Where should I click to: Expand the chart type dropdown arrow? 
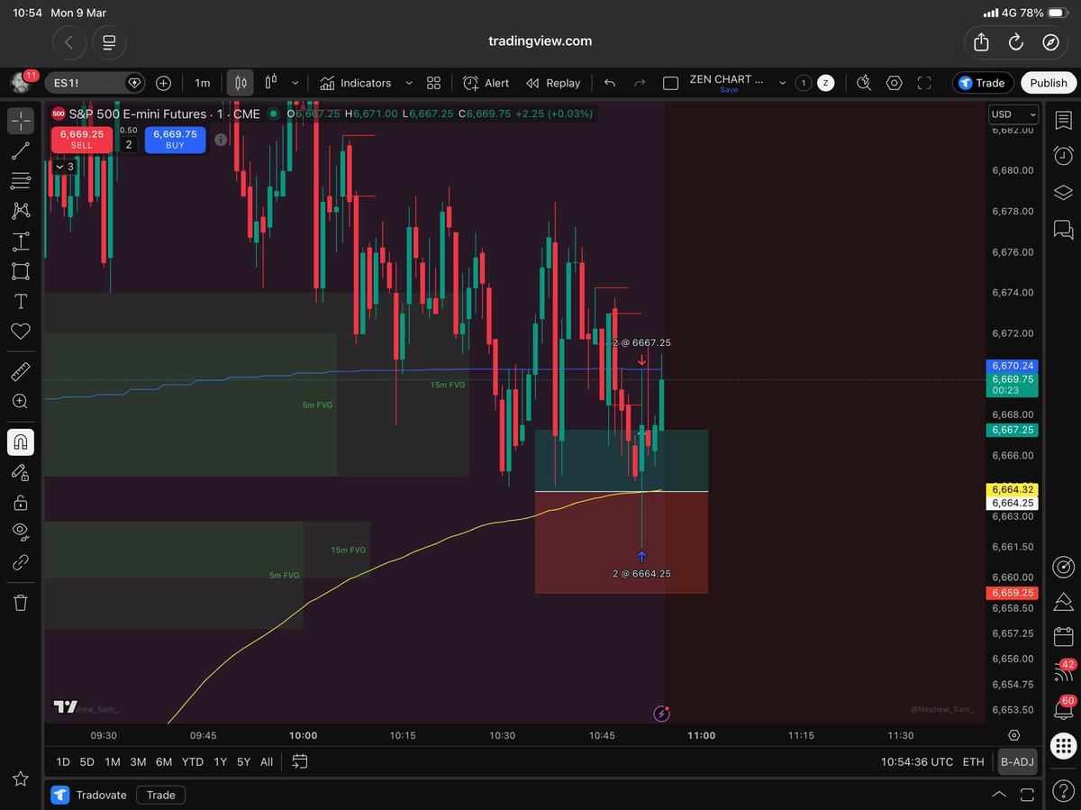pyautogui.click(x=295, y=83)
